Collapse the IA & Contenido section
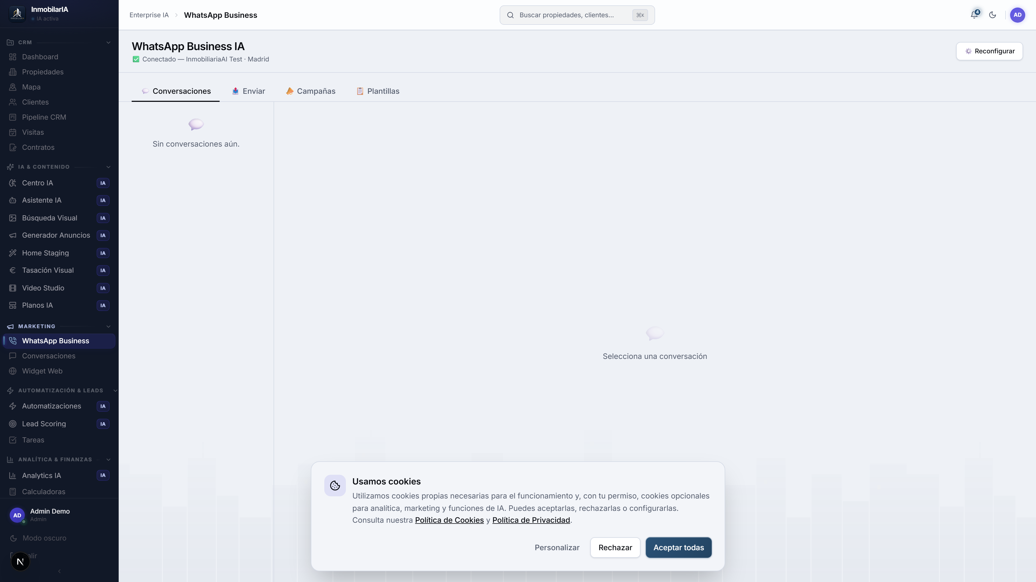 tap(108, 167)
